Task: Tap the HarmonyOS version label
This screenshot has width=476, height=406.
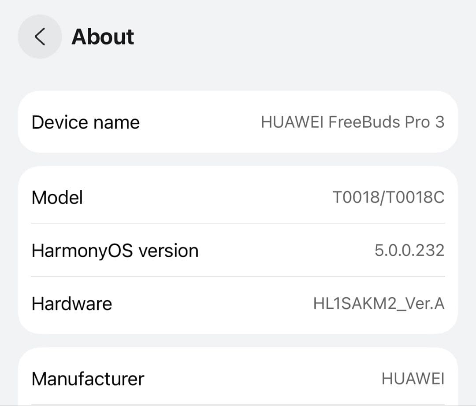Action: click(115, 250)
